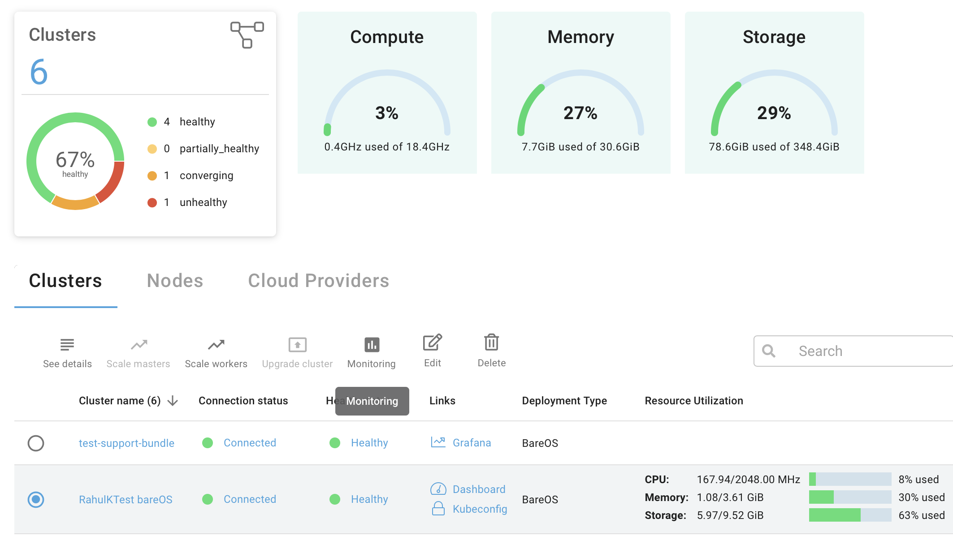The height and width of the screenshot is (540, 953).
Task: Select the test-support-bundle radio button
Action: tap(36, 443)
